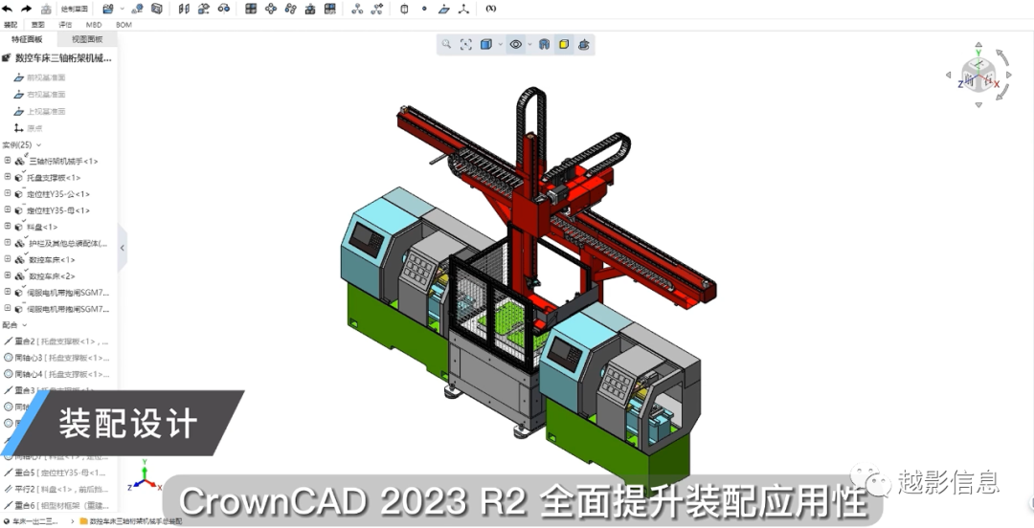Viewport: 1034px width, 528px height.
Task: Click the node connection icon with plus
Action: pyautogui.click(x=377, y=9)
